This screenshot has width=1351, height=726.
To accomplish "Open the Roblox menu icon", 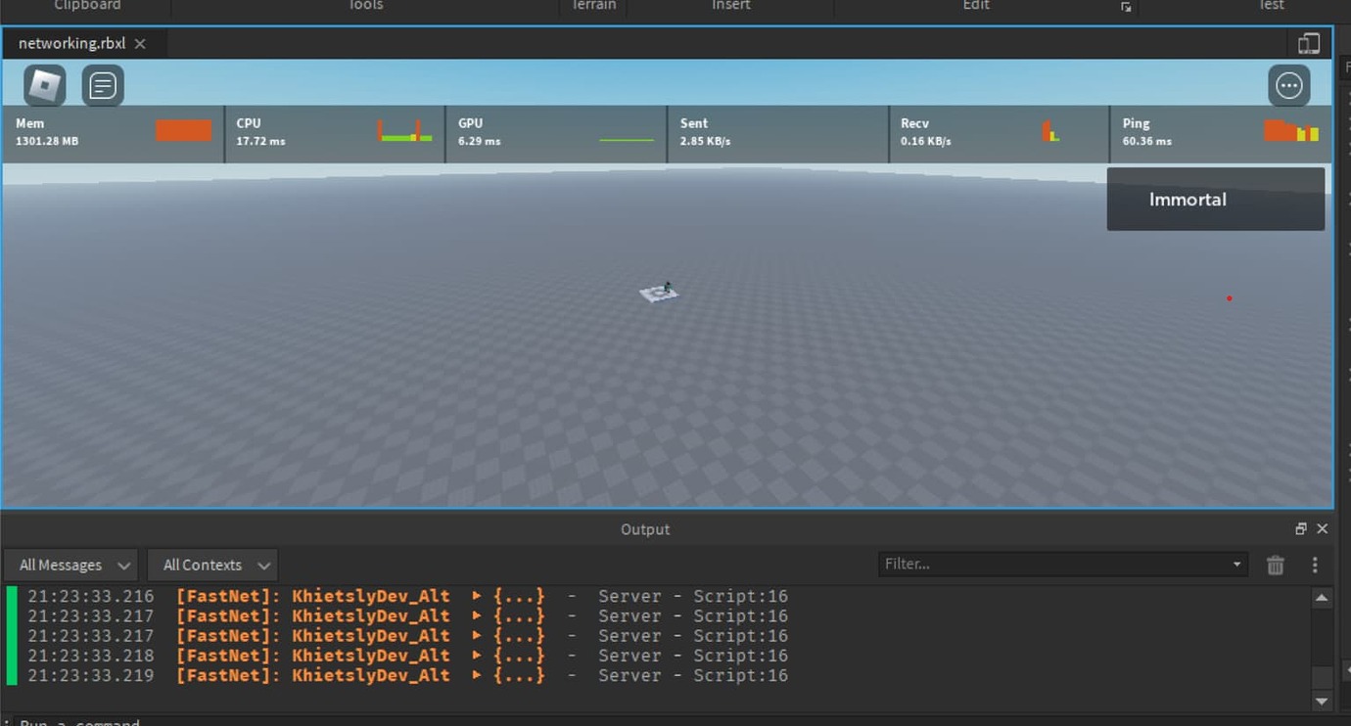I will (45, 86).
